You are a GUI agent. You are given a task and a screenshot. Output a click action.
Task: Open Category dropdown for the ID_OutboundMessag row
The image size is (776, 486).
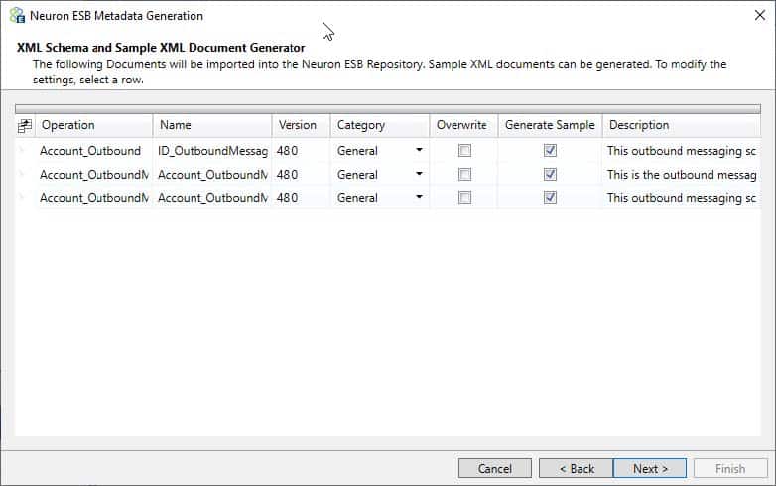419,151
